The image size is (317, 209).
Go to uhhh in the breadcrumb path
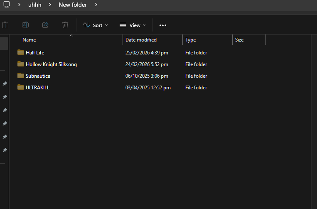click(34, 5)
